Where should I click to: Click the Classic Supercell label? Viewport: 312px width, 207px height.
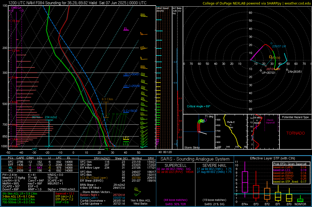pyautogui.click(x=270, y=121)
